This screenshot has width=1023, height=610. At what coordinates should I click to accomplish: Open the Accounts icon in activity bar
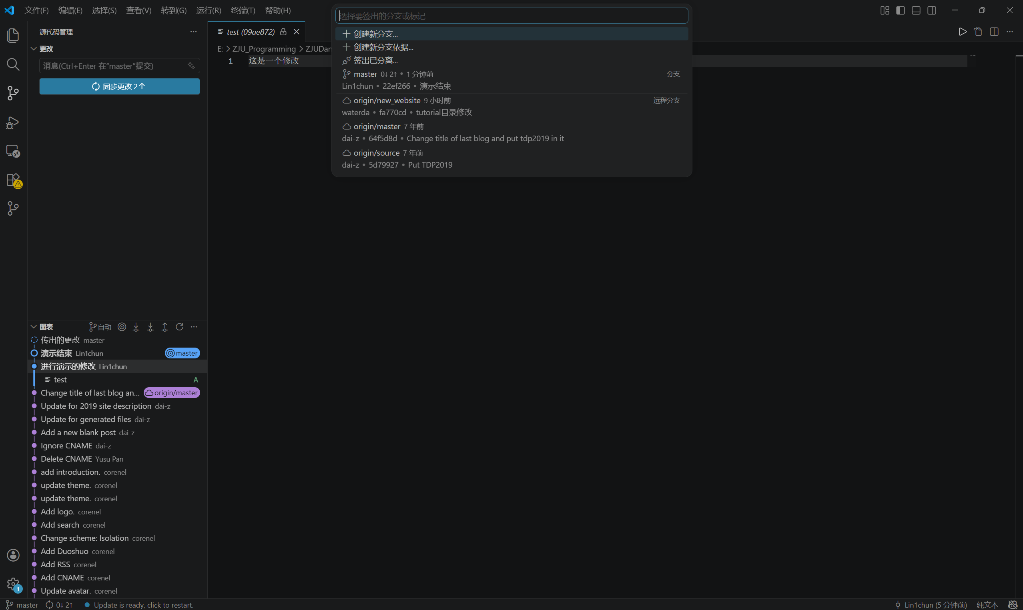13,555
